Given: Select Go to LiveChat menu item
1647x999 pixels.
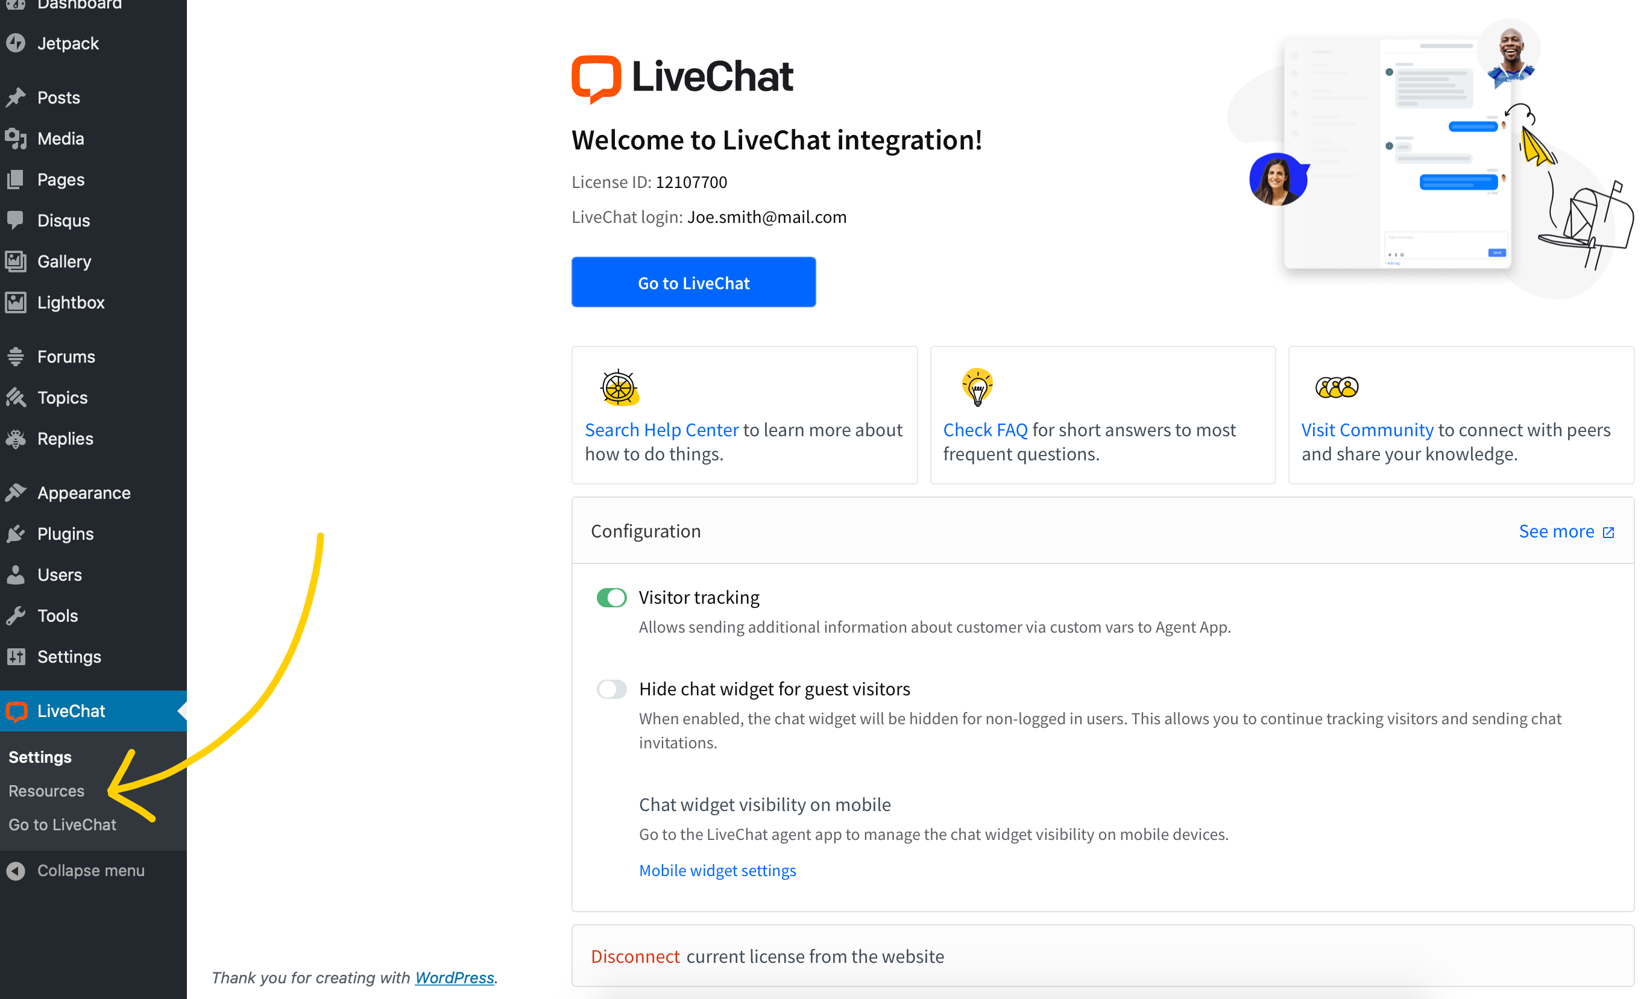Looking at the screenshot, I should tap(62, 822).
